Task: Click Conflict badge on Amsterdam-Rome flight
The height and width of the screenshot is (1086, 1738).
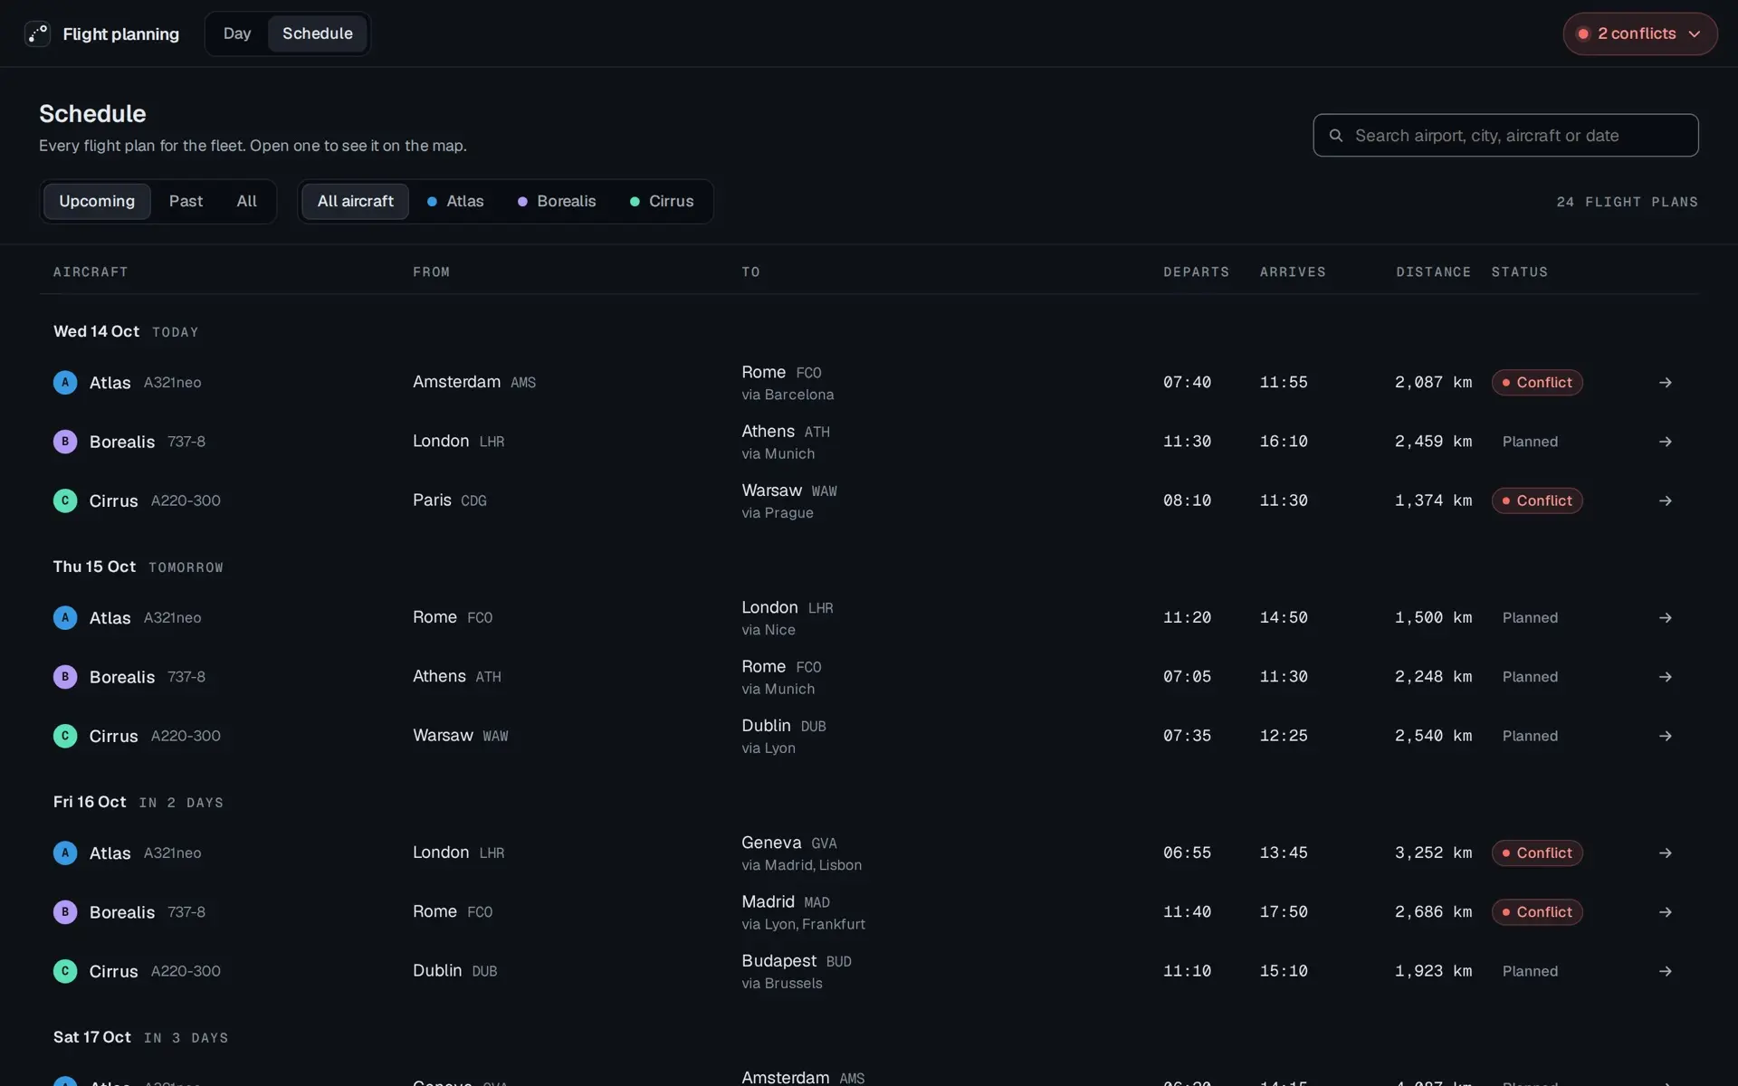Action: pos(1537,383)
